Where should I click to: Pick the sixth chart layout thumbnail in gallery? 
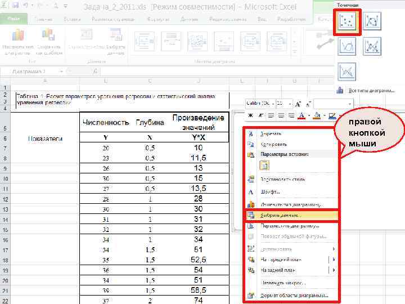tap(277, 41)
